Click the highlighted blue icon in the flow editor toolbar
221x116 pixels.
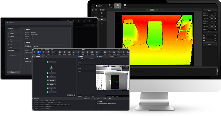pyautogui.click(x=38, y=52)
